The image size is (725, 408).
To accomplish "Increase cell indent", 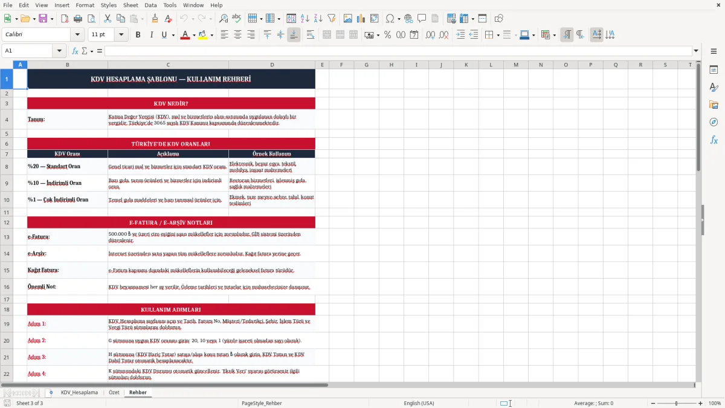I will click(x=460, y=35).
